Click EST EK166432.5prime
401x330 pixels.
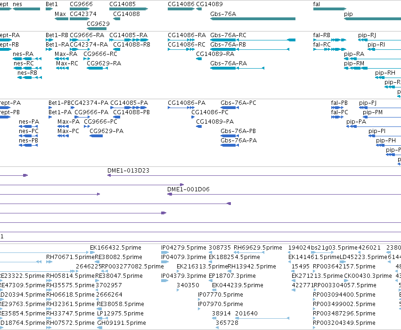[115, 248]
